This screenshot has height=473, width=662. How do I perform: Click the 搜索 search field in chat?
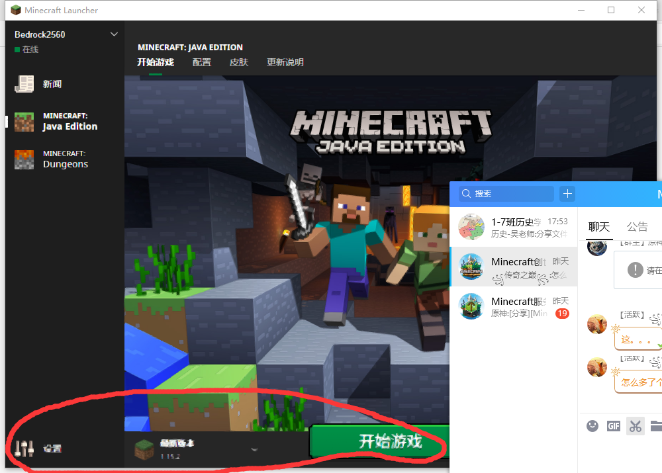(x=506, y=194)
